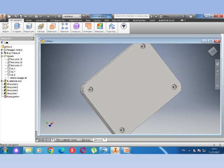This screenshot has height=168, width=224.
Task: Click the ViewCube in viewport corner
Action: (213, 51)
